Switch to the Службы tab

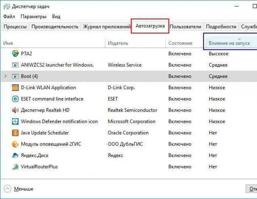coord(248,26)
